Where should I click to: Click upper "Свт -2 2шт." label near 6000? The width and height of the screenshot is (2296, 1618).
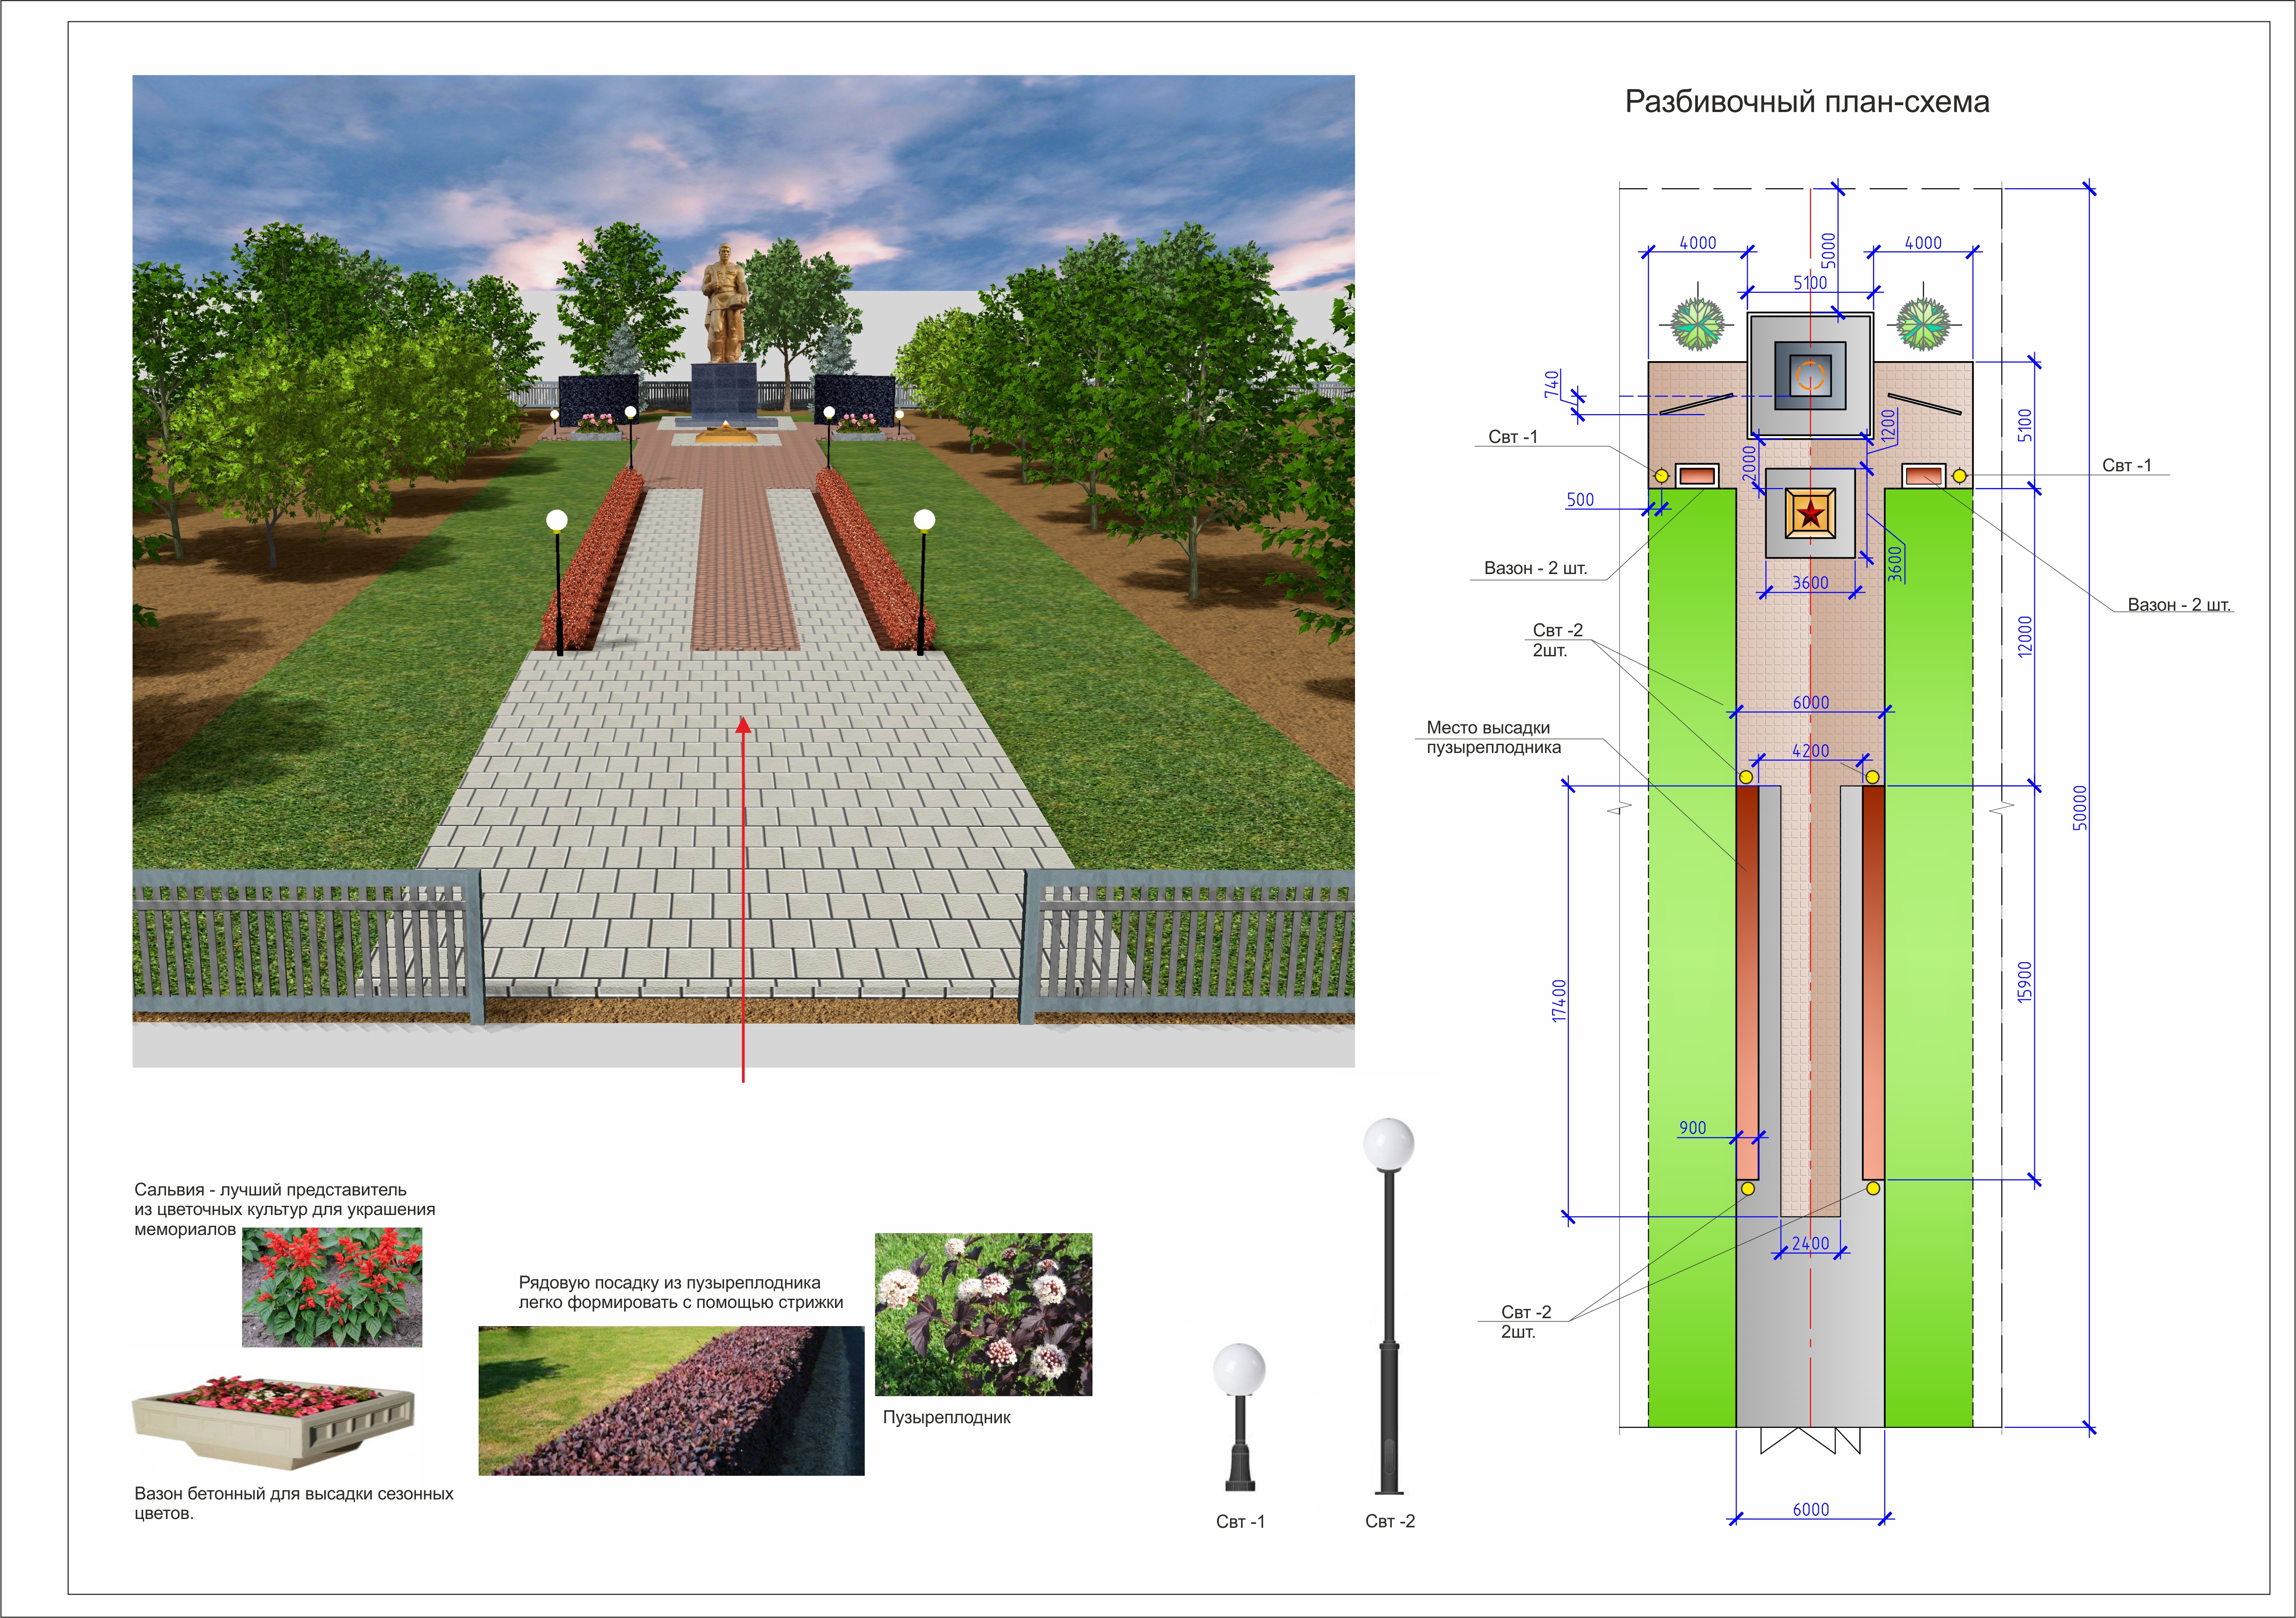pyautogui.click(x=1557, y=640)
